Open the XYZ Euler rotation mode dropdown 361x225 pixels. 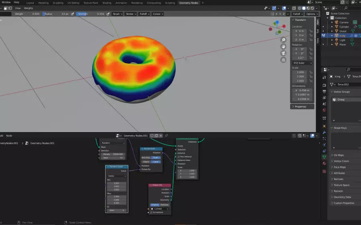pos(302,63)
